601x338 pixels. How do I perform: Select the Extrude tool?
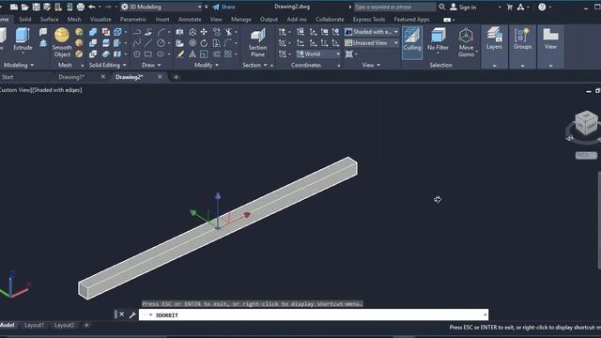[23, 39]
